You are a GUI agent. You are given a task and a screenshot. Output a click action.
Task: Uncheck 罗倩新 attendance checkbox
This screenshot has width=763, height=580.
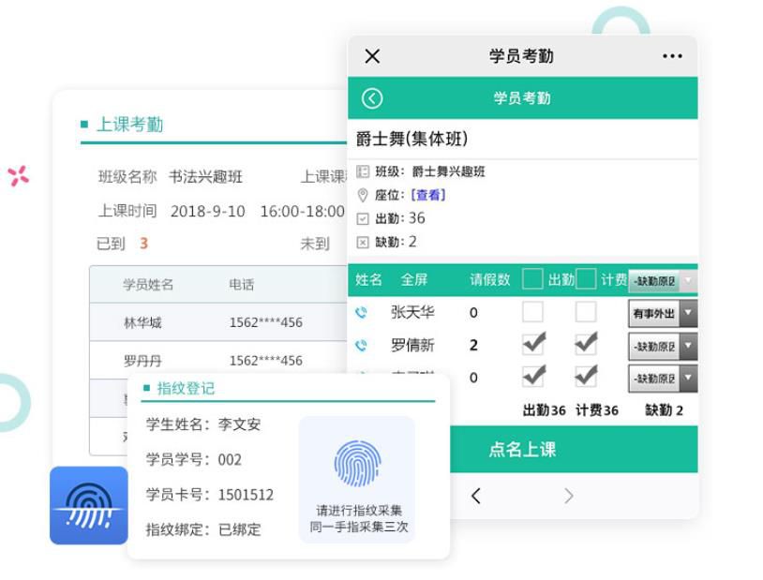point(533,344)
